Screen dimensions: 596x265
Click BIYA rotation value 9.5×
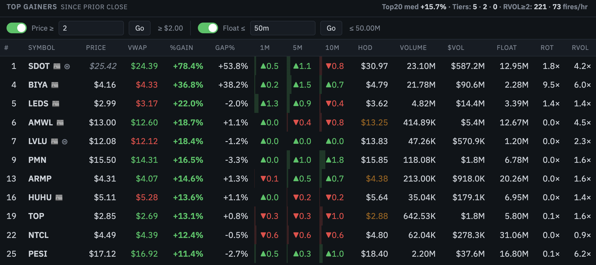click(x=551, y=85)
